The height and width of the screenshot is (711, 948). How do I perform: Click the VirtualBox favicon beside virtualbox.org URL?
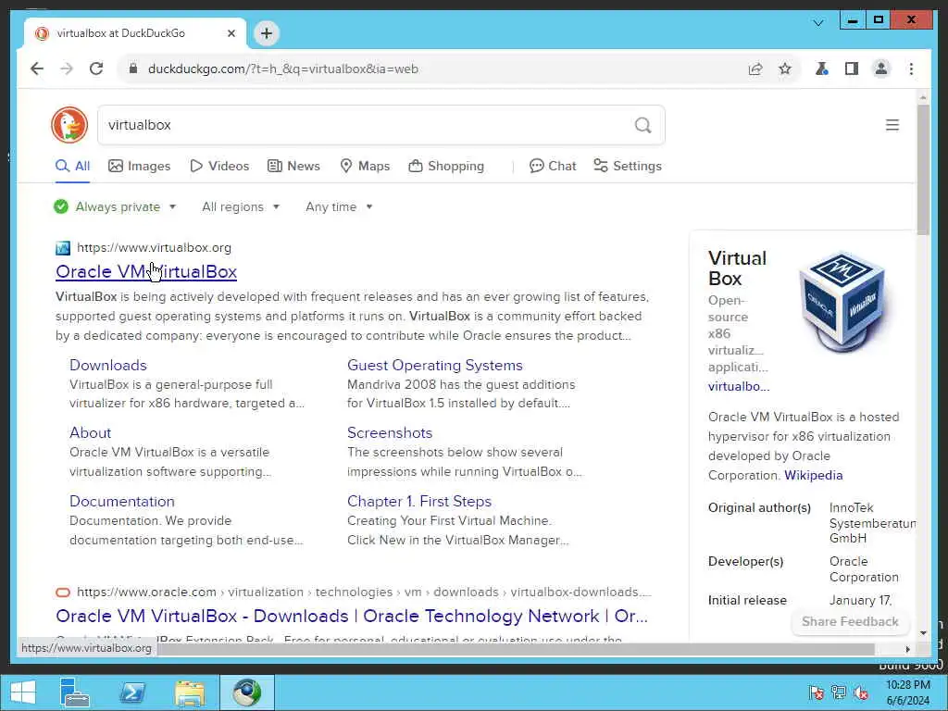pos(63,248)
